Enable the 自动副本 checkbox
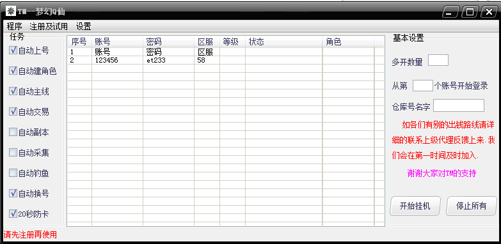Viewport: 501px width, 244px height. tap(13, 132)
